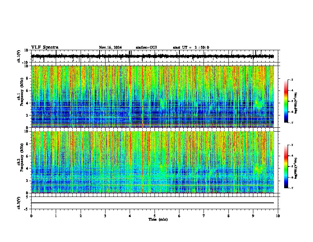Screen dimensions: 313x242
Task: Click the time-axis tick label "7"
Action: (204, 216)
